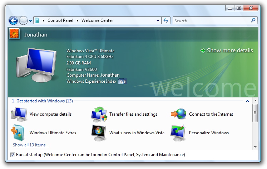Image resolution: width=267 pixels, height=169 pixels.
Task: Focus the Search input field
Action: tap(215, 21)
